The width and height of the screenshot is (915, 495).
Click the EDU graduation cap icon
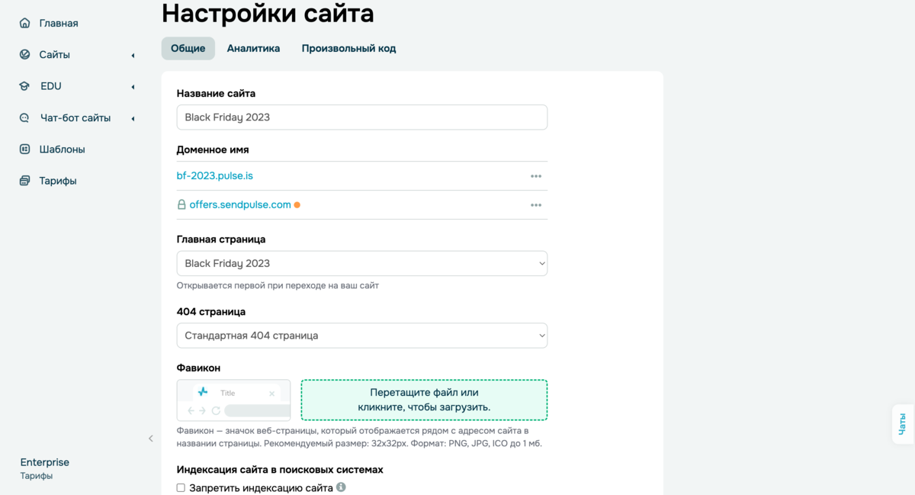pyautogui.click(x=25, y=87)
